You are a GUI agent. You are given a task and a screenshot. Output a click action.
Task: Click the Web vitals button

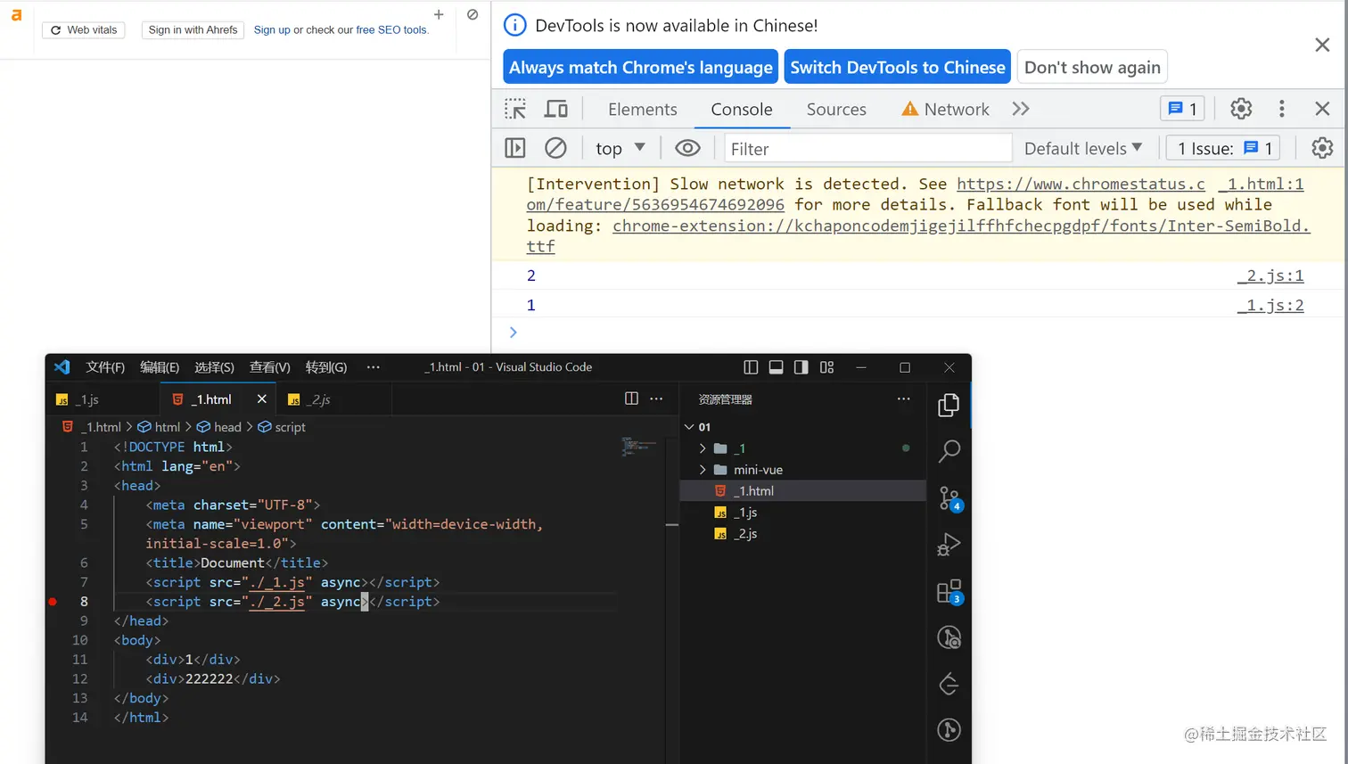pos(84,29)
